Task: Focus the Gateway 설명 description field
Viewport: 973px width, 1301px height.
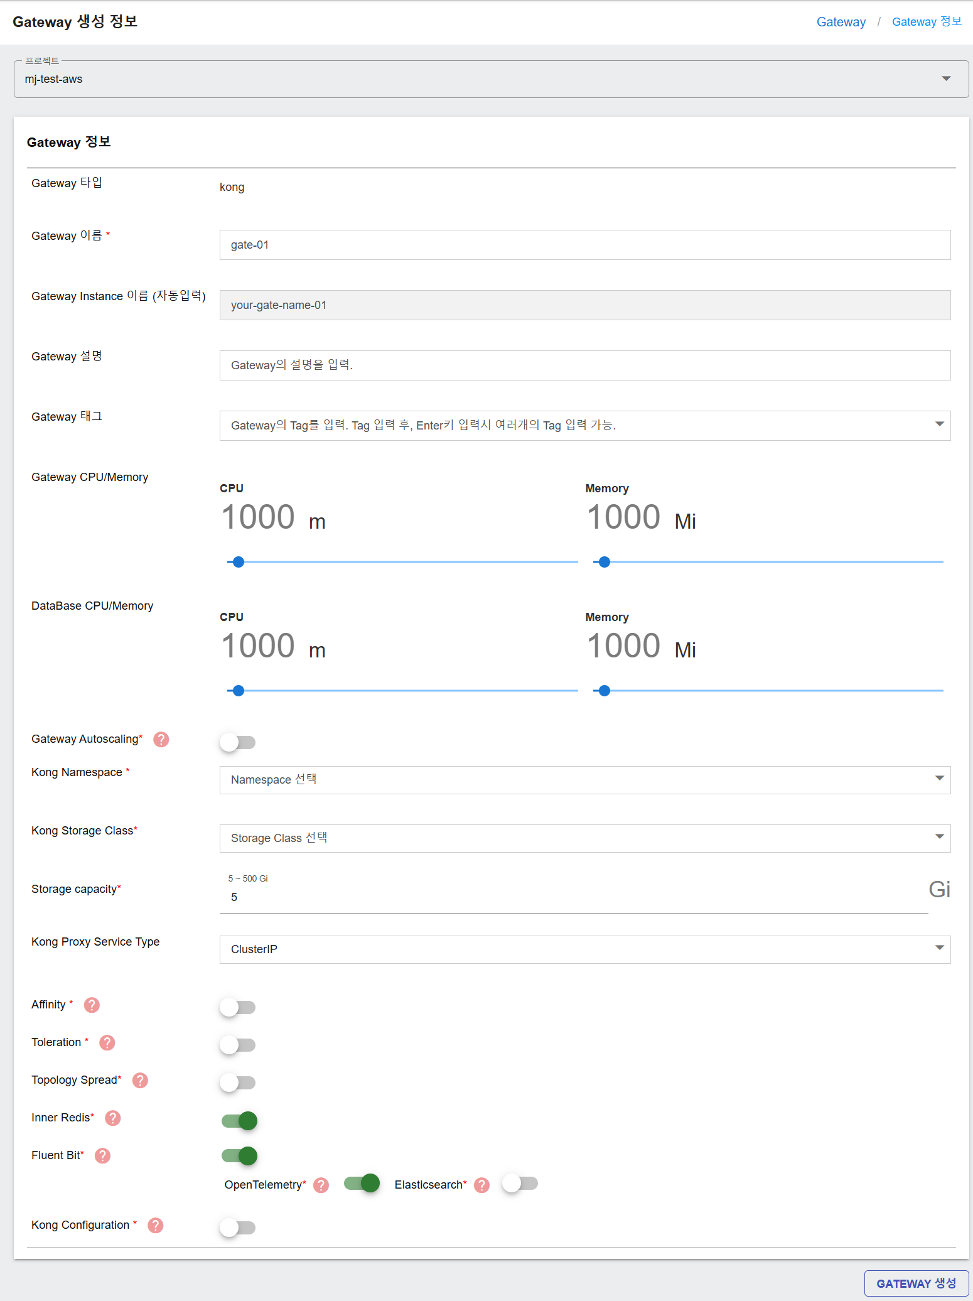Action: (585, 365)
